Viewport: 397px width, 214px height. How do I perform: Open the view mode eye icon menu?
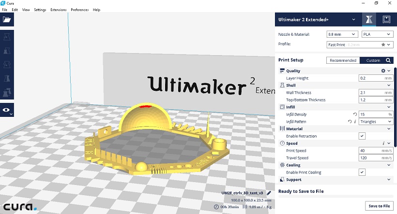coord(7,110)
